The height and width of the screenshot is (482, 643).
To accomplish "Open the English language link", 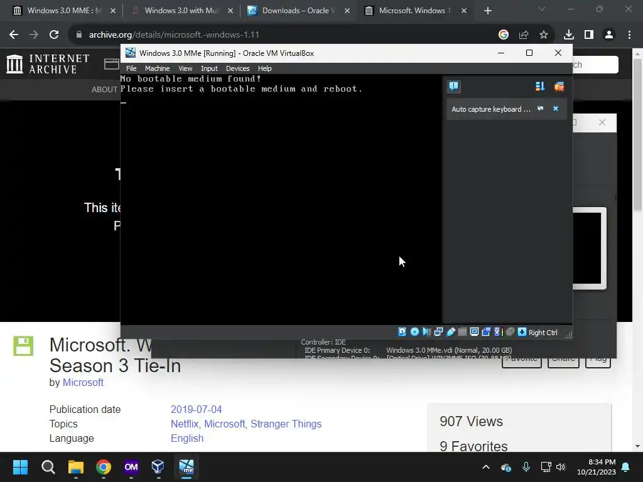I will click(187, 438).
